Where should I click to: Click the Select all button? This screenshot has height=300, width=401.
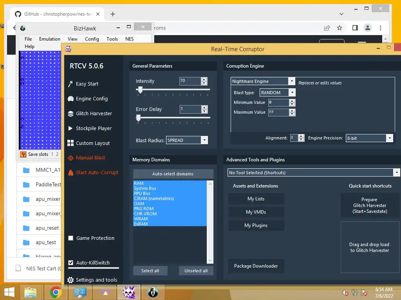pos(150,271)
